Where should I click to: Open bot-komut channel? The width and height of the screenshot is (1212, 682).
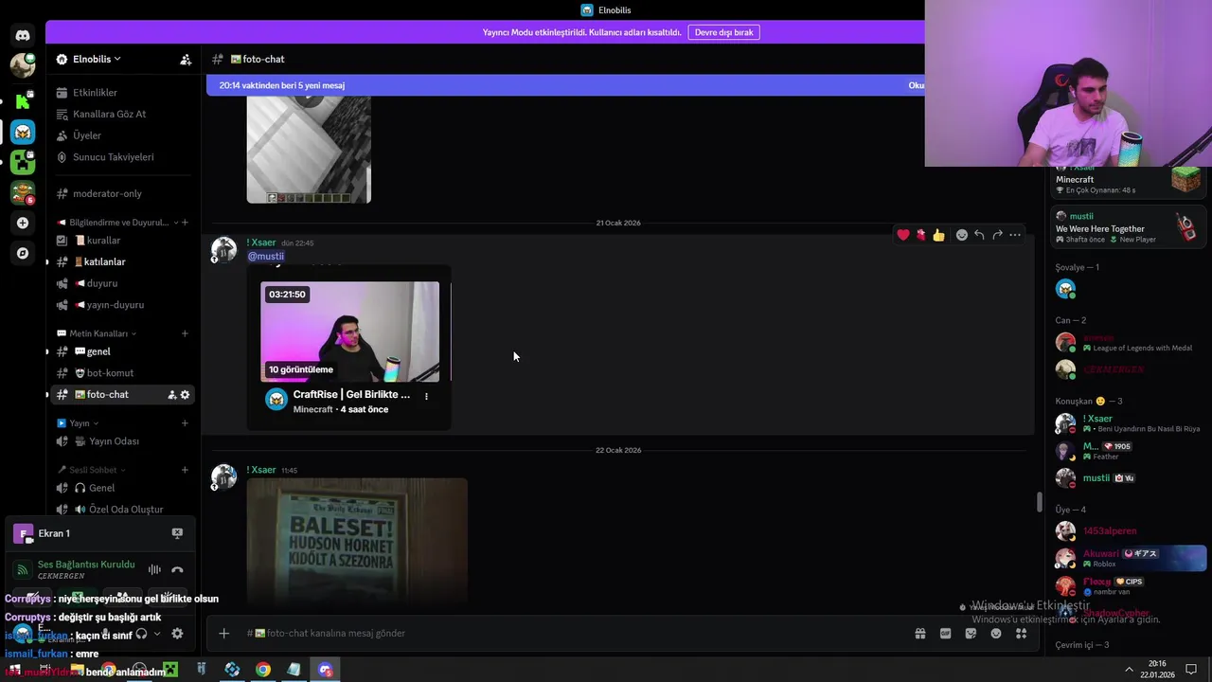point(121,373)
